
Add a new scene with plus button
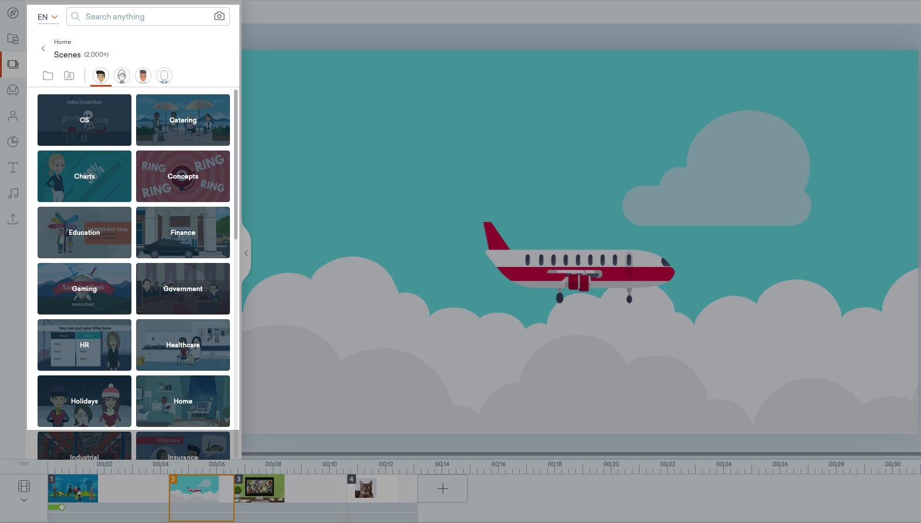point(442,488)
